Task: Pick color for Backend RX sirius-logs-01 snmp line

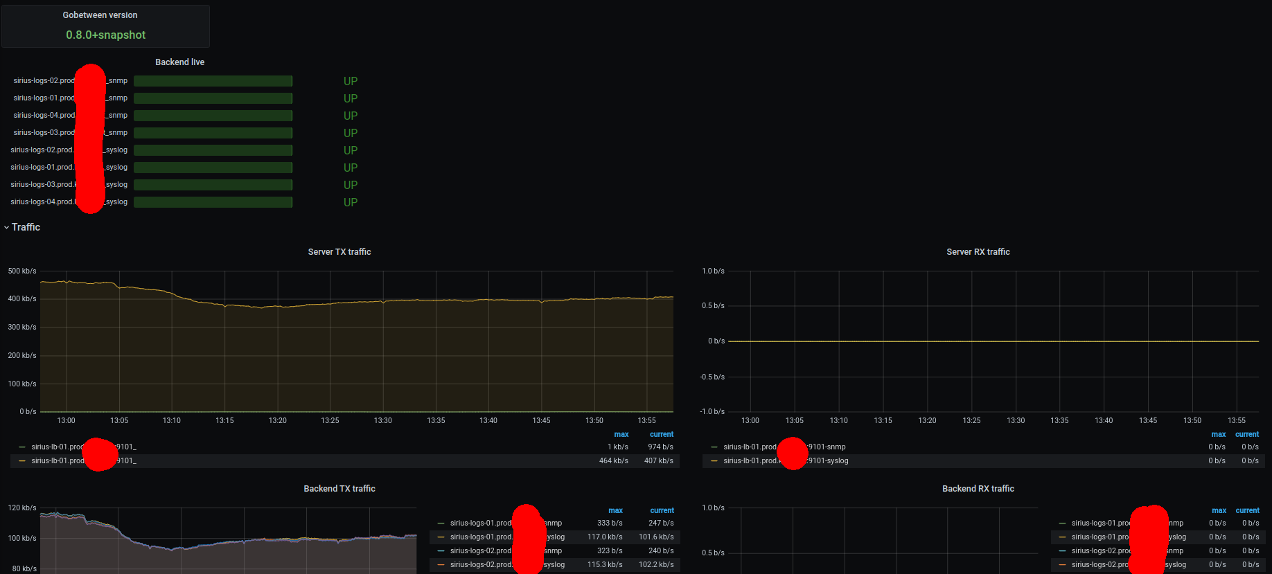Action: pyautogui.click(x=1062, y=523)
